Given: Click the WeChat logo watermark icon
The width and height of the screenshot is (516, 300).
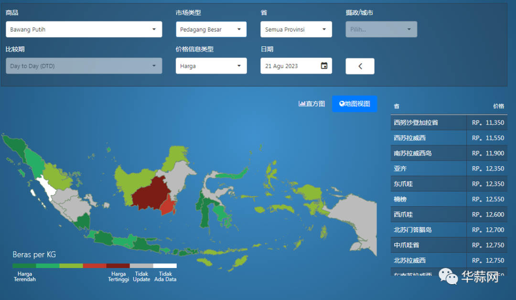Looking at the screenshot, I should click(448, 276).
